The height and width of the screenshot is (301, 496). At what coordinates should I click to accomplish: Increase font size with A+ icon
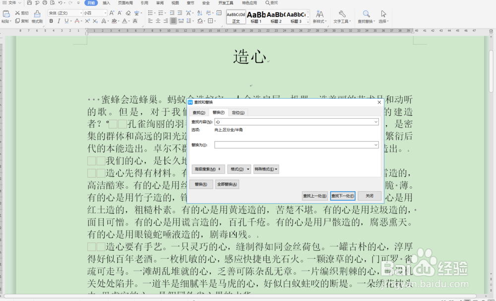coord(112,13)
